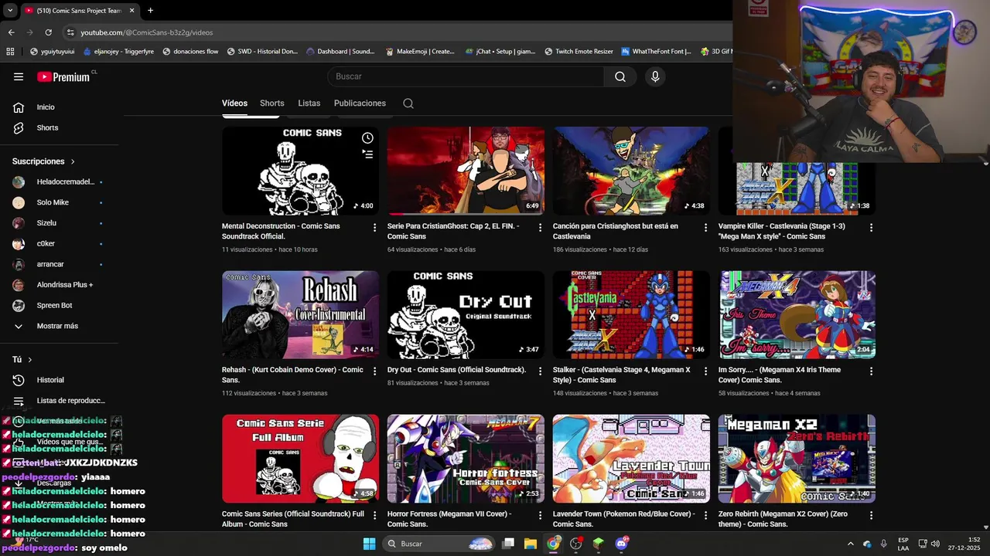Open options menu for Vampire Killer video

pyautogui.click(x=871, y=228)
